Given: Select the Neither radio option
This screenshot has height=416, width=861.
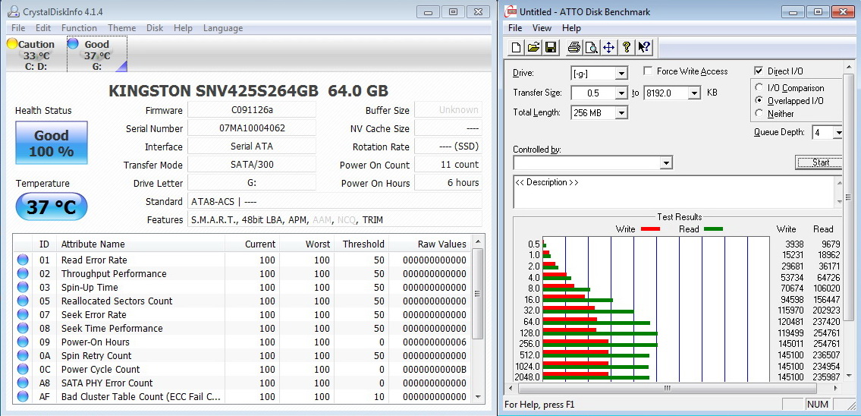Looking at the screenshot, I should [x=759, y=114].
